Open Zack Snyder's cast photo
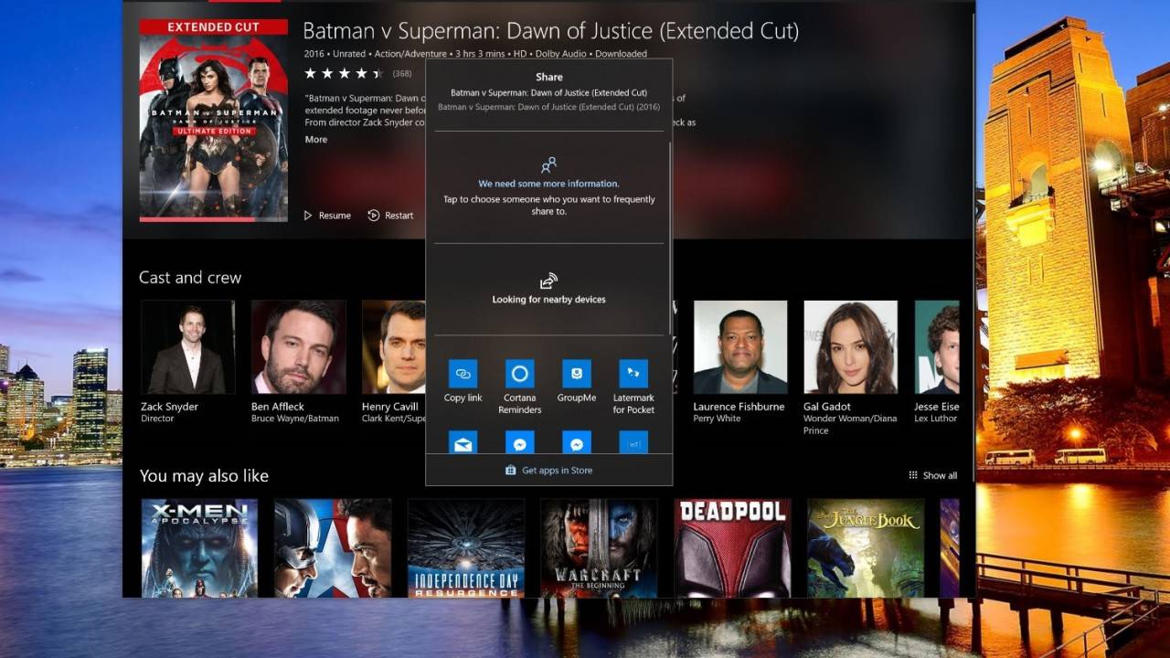Screen dimensions: 1170x658 point(187,347)
